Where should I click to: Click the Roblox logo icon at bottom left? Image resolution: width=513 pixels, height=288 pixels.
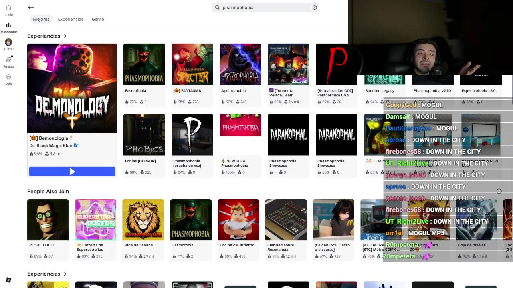tap(8, 280)
